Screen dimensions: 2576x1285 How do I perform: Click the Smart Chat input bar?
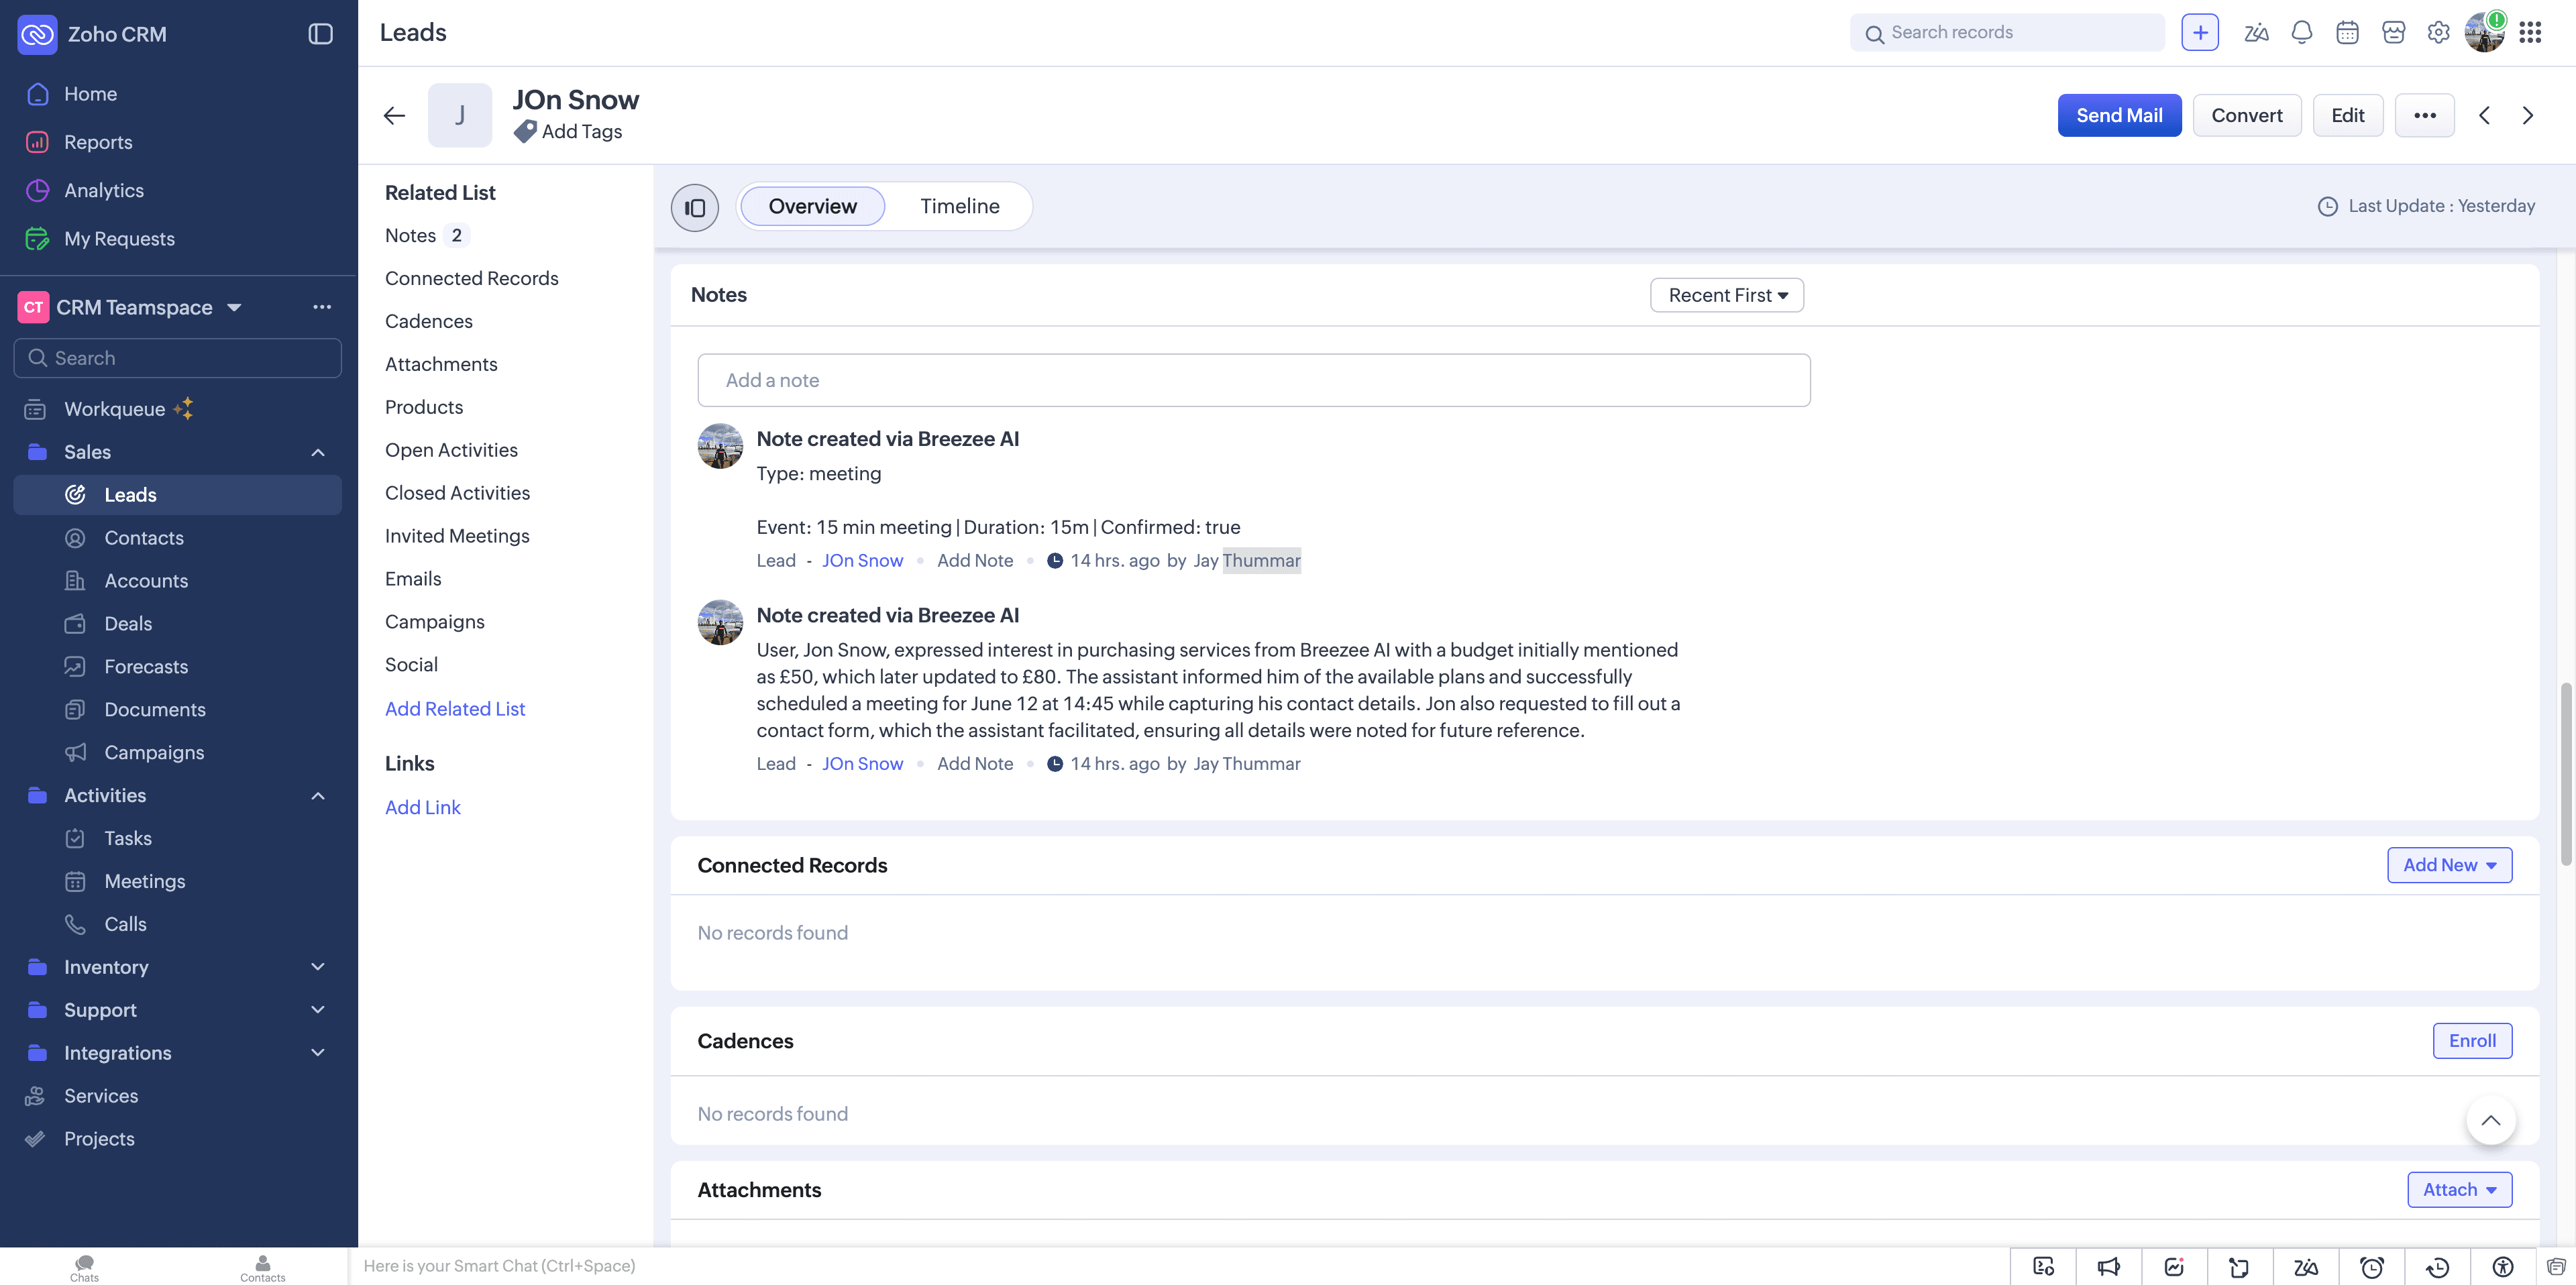[x=1180, y=1266]
